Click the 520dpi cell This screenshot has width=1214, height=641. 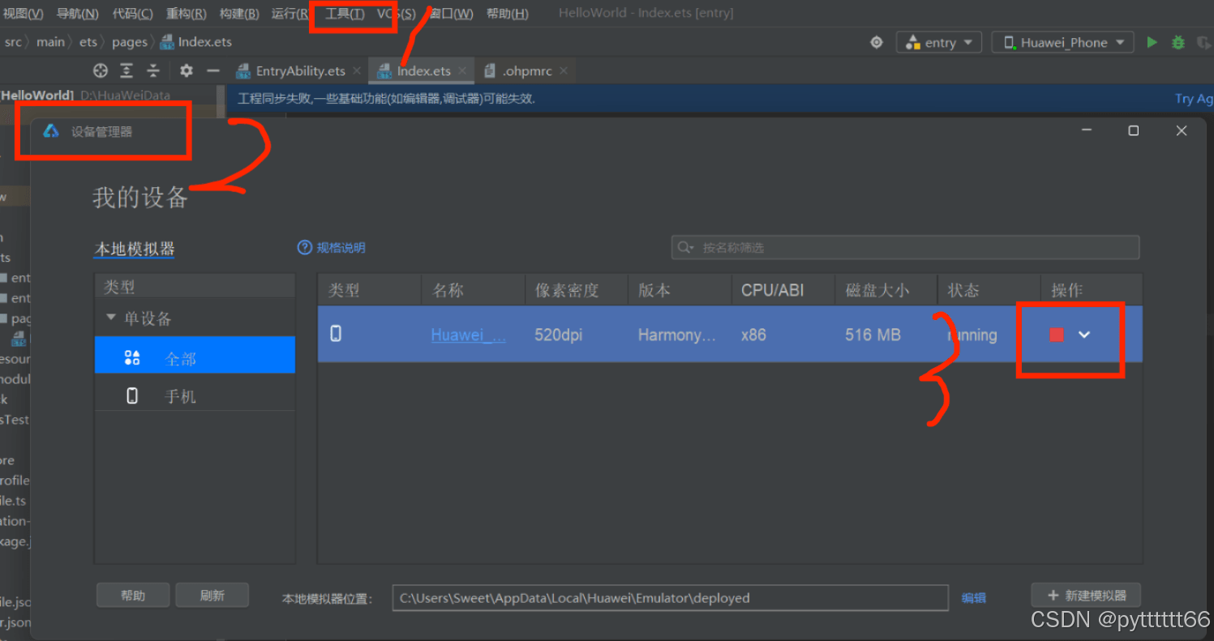(x=559, y=335)
